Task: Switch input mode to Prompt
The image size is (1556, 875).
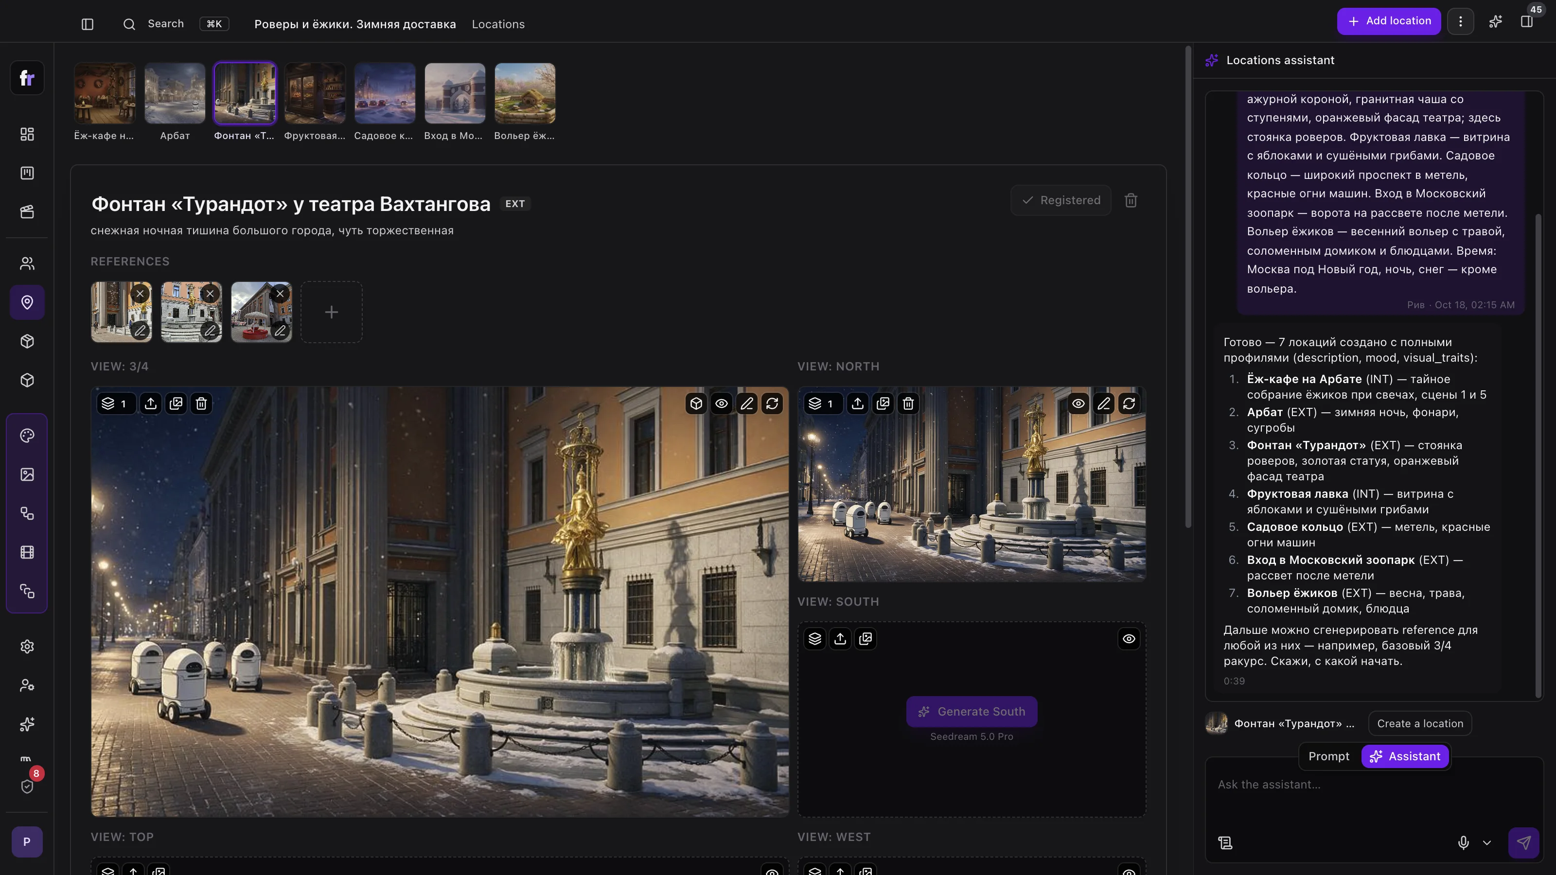Action: click(x=1329, y=757)
